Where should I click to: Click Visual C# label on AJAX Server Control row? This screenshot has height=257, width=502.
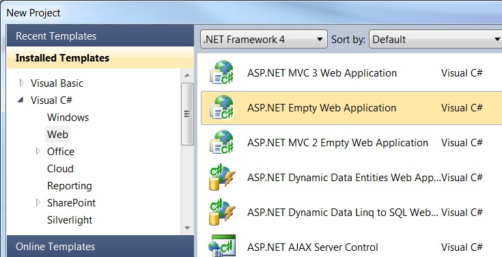coord(462,247)
